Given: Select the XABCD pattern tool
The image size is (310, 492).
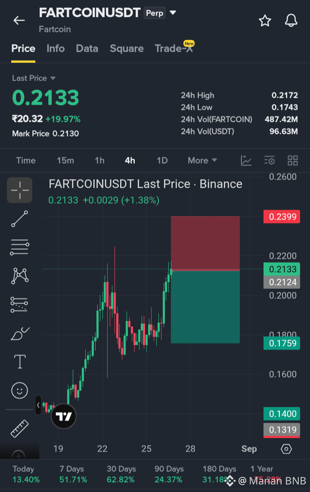Looking at the screenshot, I should tap(20, 276).
